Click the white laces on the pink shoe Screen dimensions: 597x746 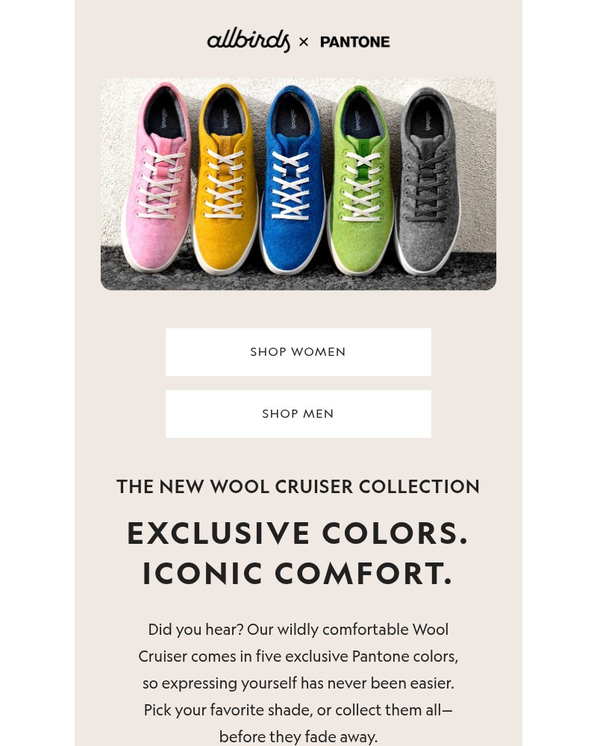click(160, 184)
